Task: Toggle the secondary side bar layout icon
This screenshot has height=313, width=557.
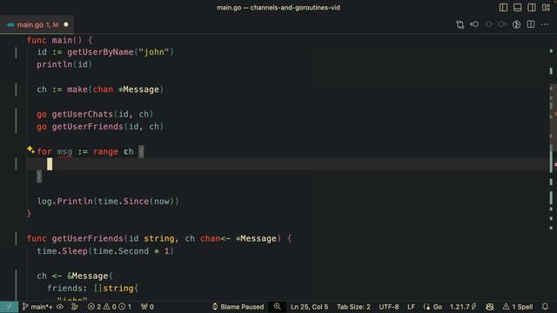Action: click(x=532, y=8)
